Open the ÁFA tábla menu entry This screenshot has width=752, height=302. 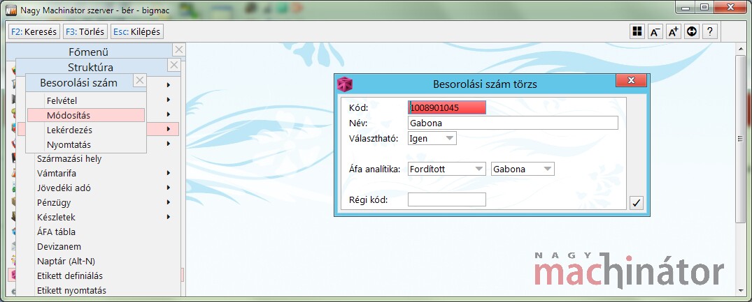[56, 232]
